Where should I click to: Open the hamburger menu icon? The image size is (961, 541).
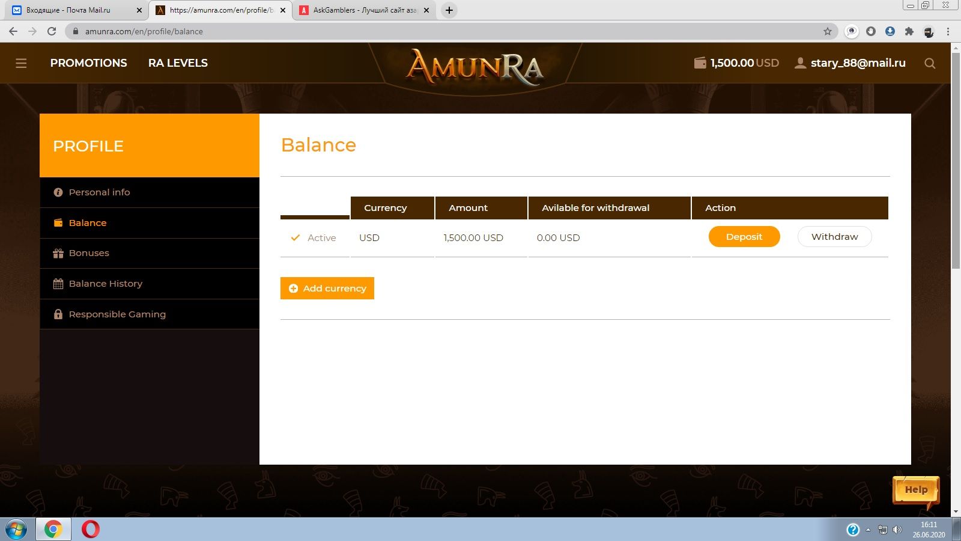(x=21, y=63)
